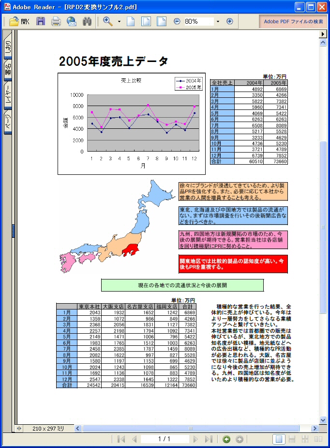
Task: Open the 署名 signatures tab
Action: (x=8, y=71)
